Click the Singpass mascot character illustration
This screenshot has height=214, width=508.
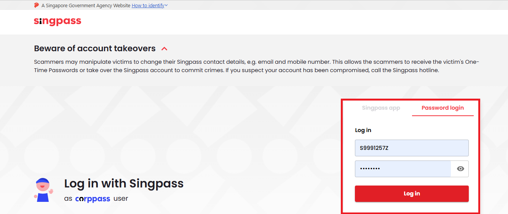tap(43, 190)
